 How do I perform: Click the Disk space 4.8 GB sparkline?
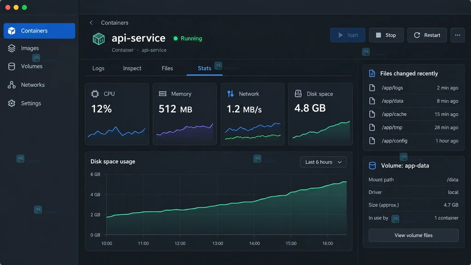coord(321,130)
